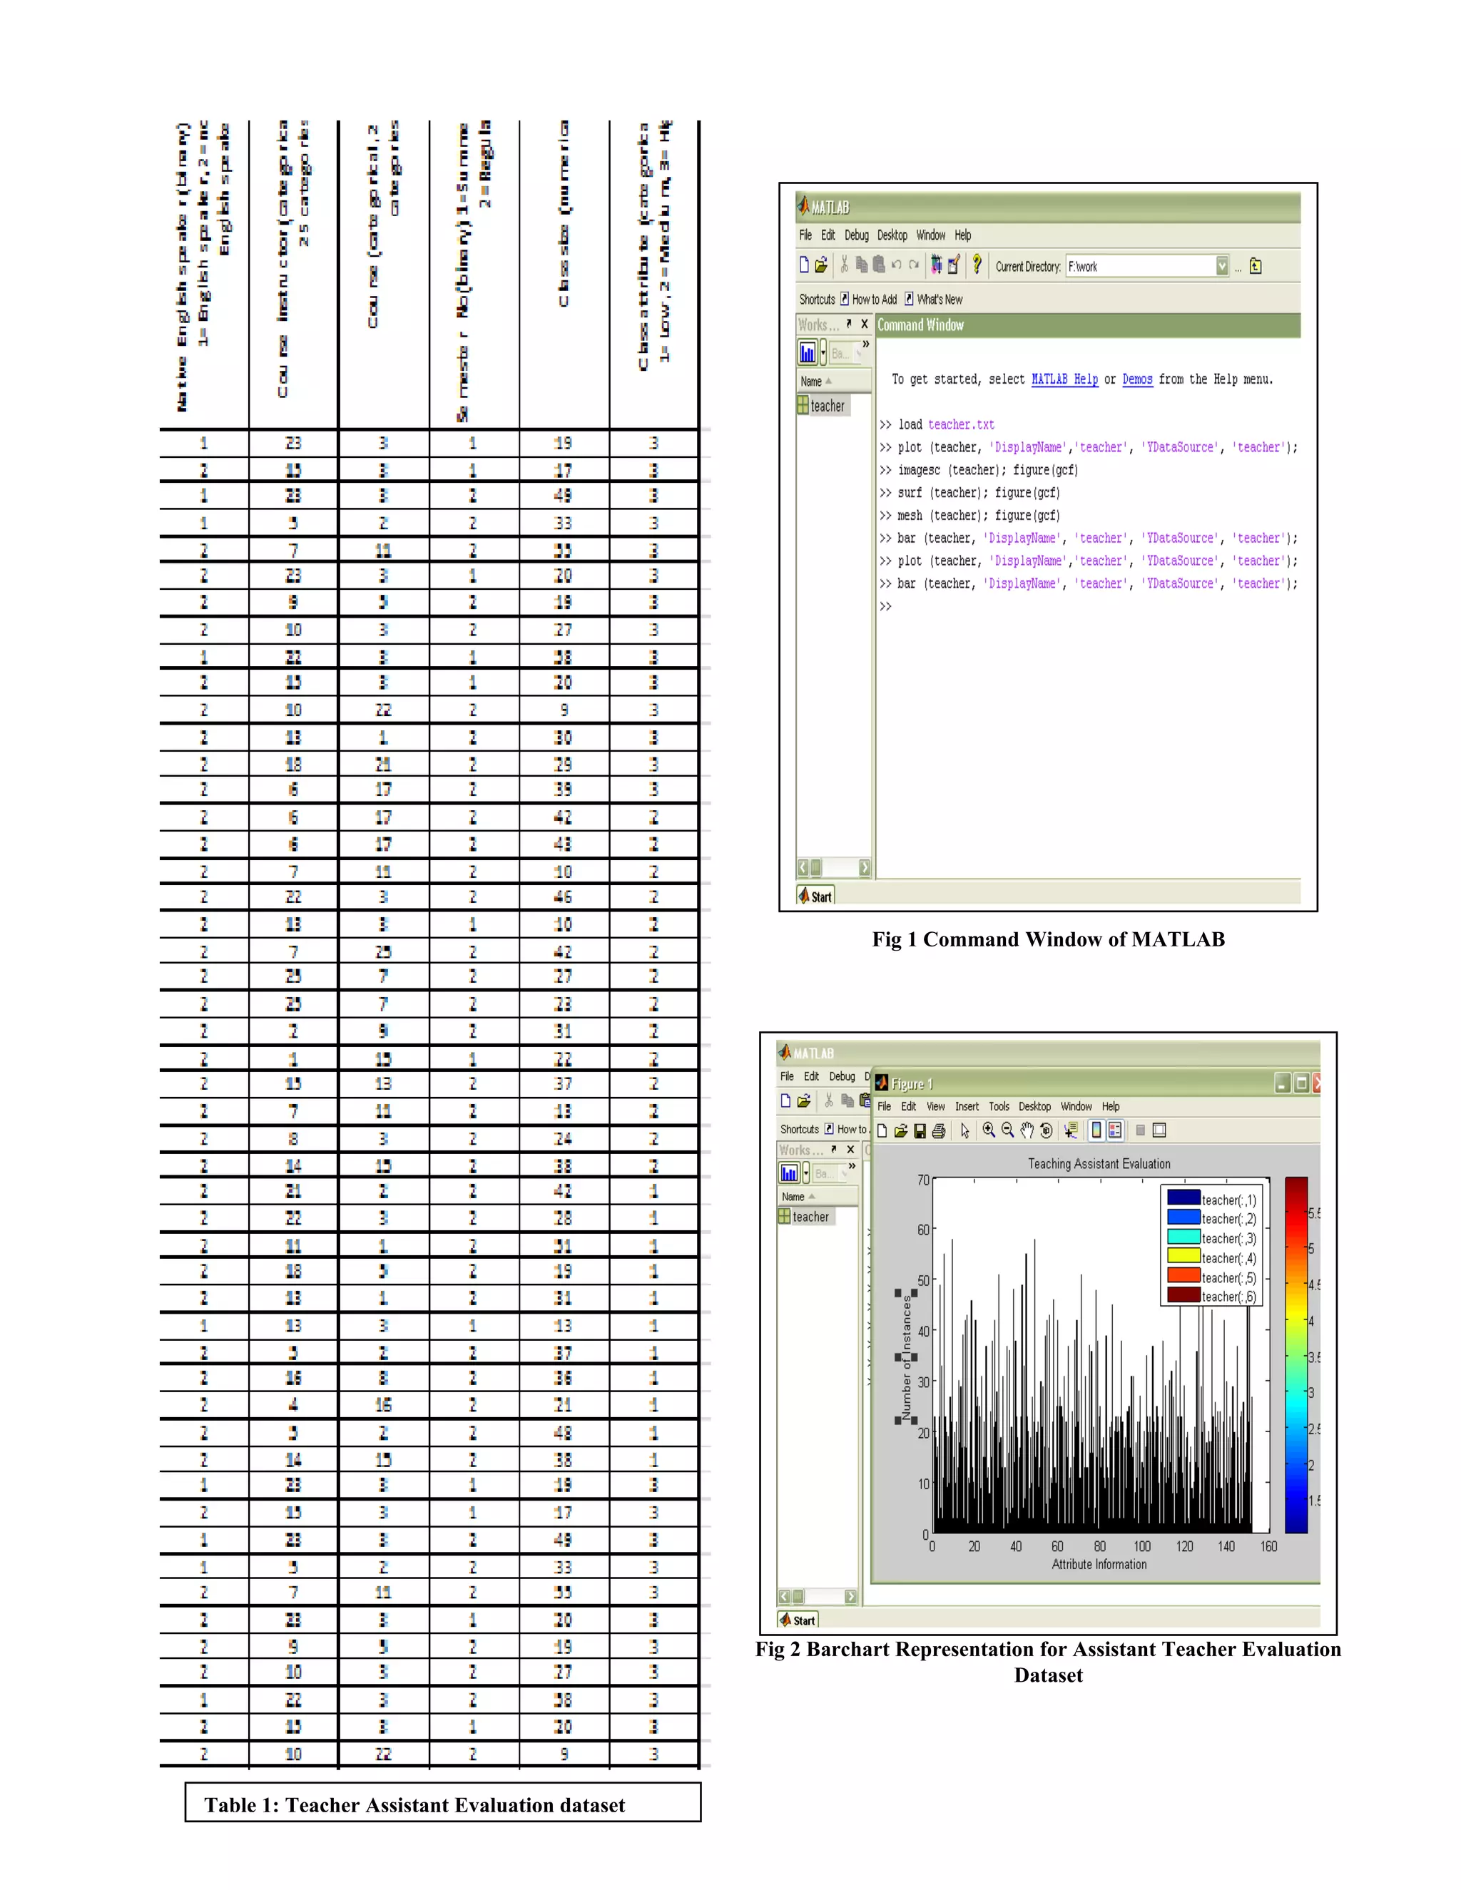Click Print icon in Figure 1 toolbar

coord(938,1131)
